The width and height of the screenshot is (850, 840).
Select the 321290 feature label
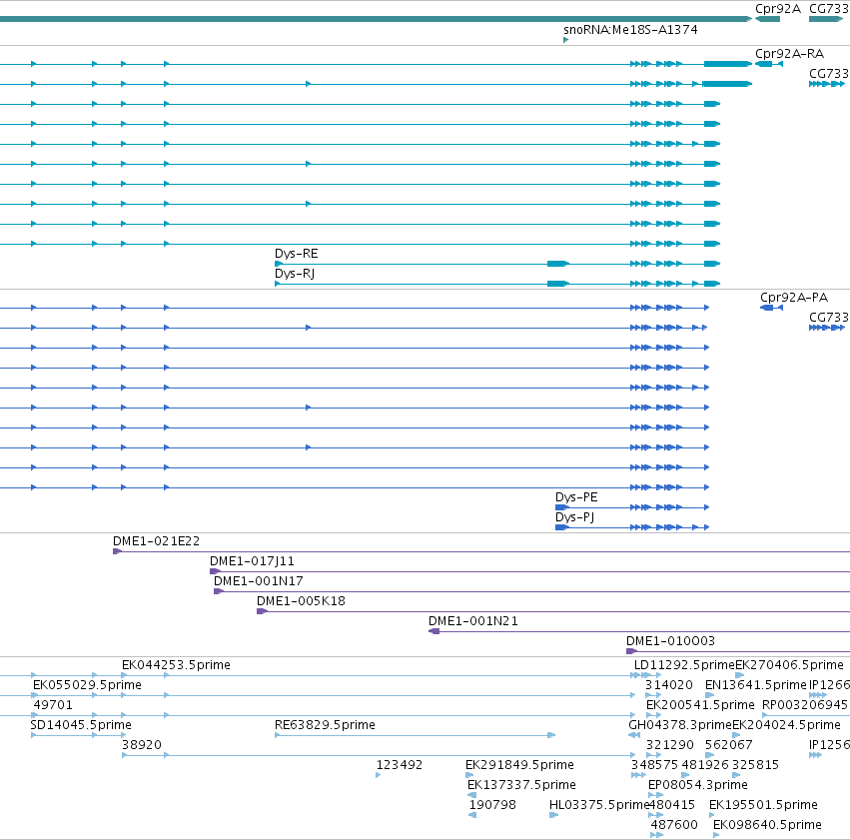(x=670, y=745)
